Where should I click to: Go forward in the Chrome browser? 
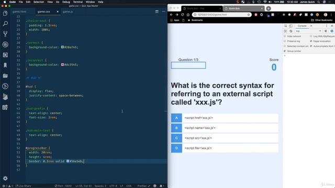[x=177, y=15]
